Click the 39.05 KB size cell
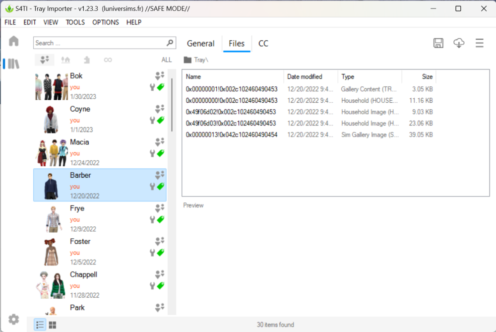The image size is (496, 332). [x=421, y=134]
